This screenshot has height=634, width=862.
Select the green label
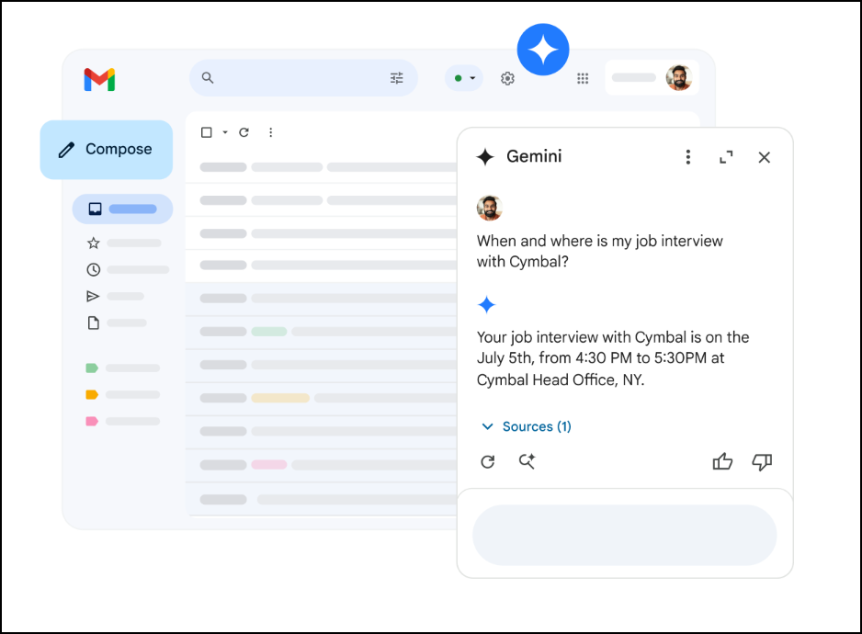click(92, 368)
